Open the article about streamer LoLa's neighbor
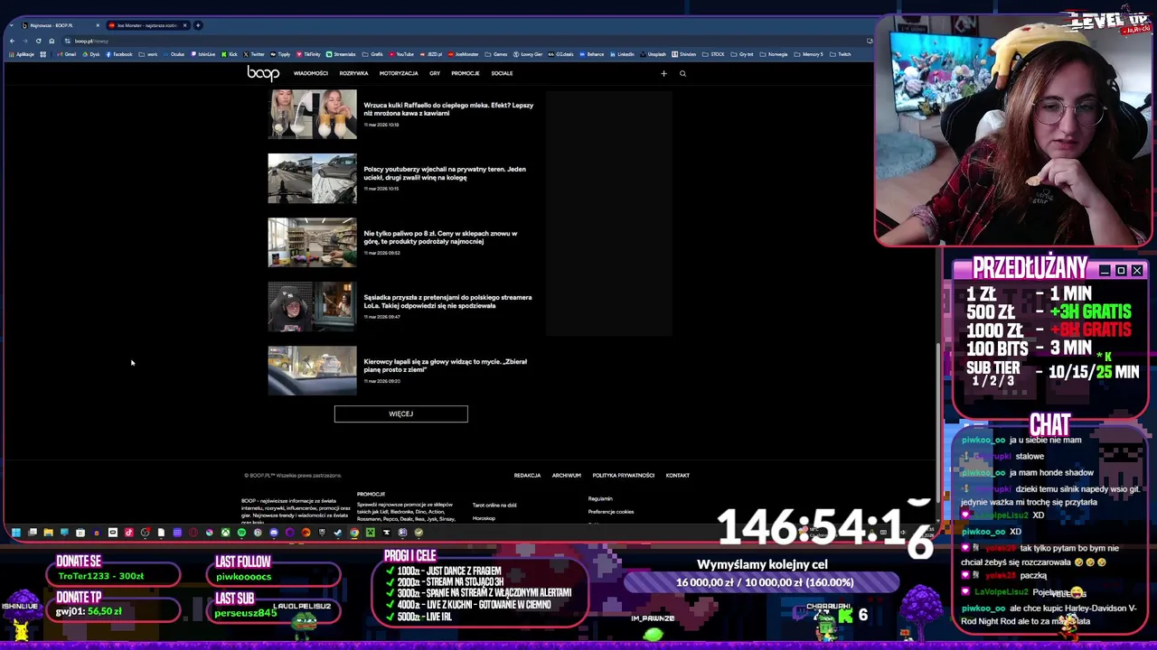The image size is (1157, 650). pos(447,302)
